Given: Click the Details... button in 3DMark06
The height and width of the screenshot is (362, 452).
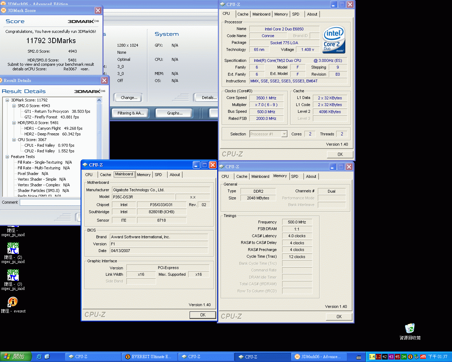Looking at the screenshot, I should [207, 98].
